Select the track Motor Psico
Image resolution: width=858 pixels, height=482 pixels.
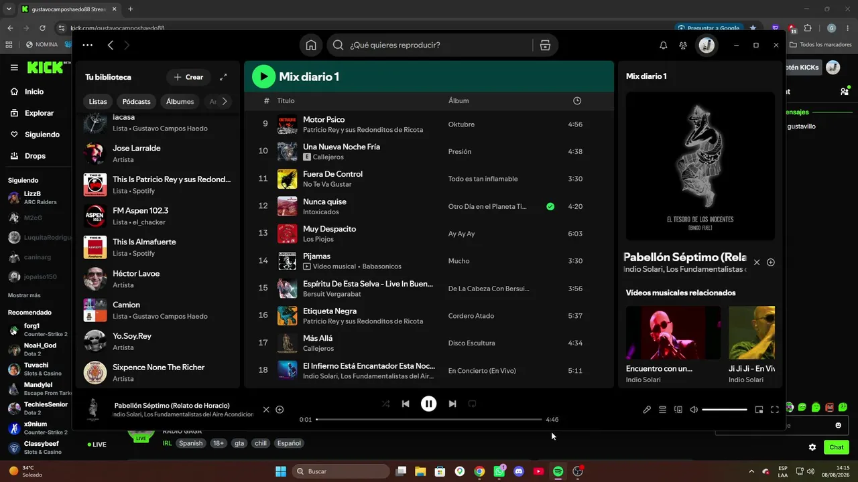click(x=429, y=125)
